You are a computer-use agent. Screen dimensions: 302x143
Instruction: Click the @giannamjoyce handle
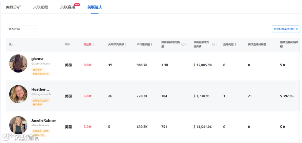(41, 63)
